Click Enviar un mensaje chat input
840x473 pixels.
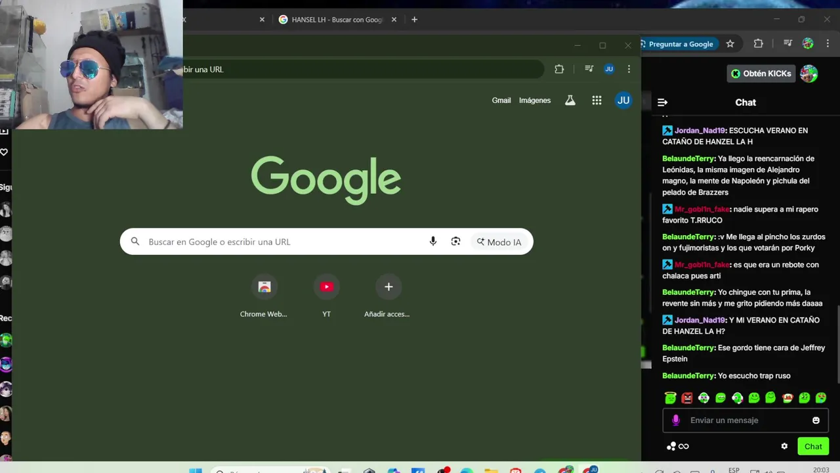745,420
